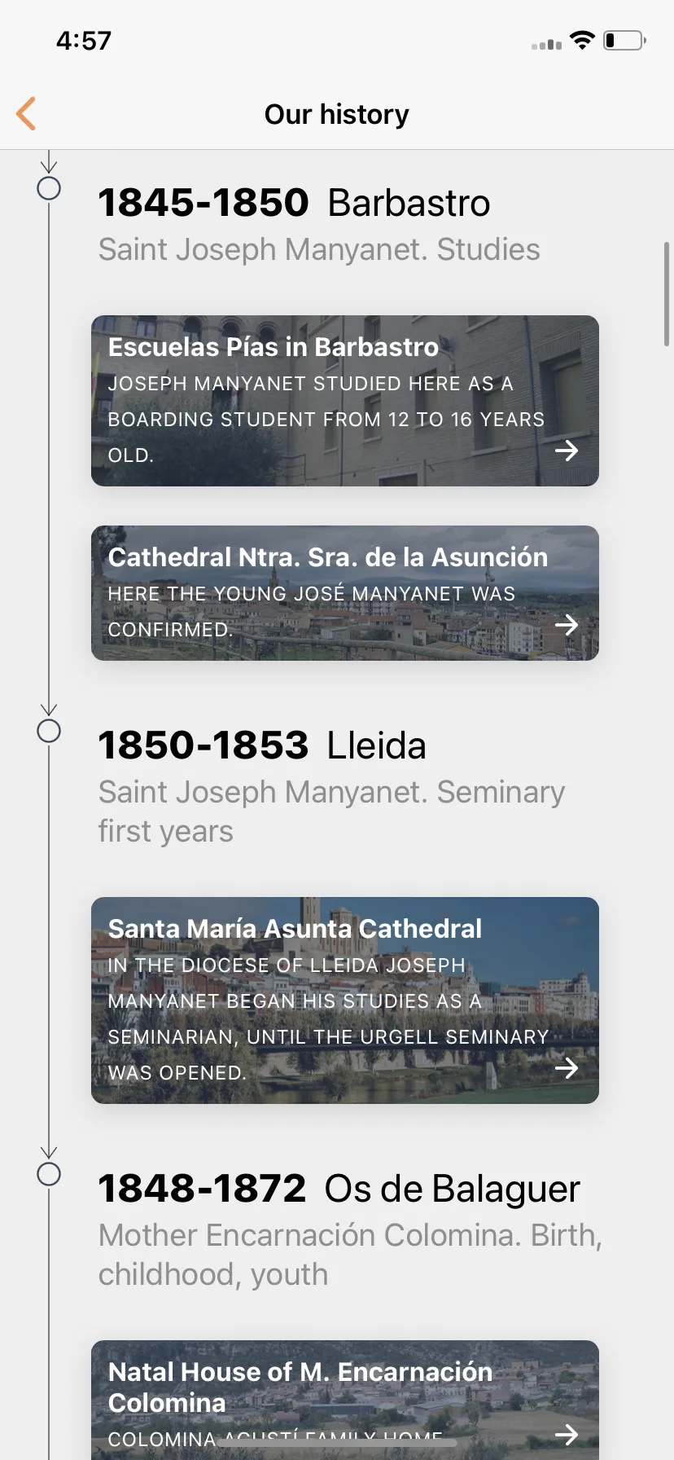Check the cellular signal bars icon

tap(547, 44)
